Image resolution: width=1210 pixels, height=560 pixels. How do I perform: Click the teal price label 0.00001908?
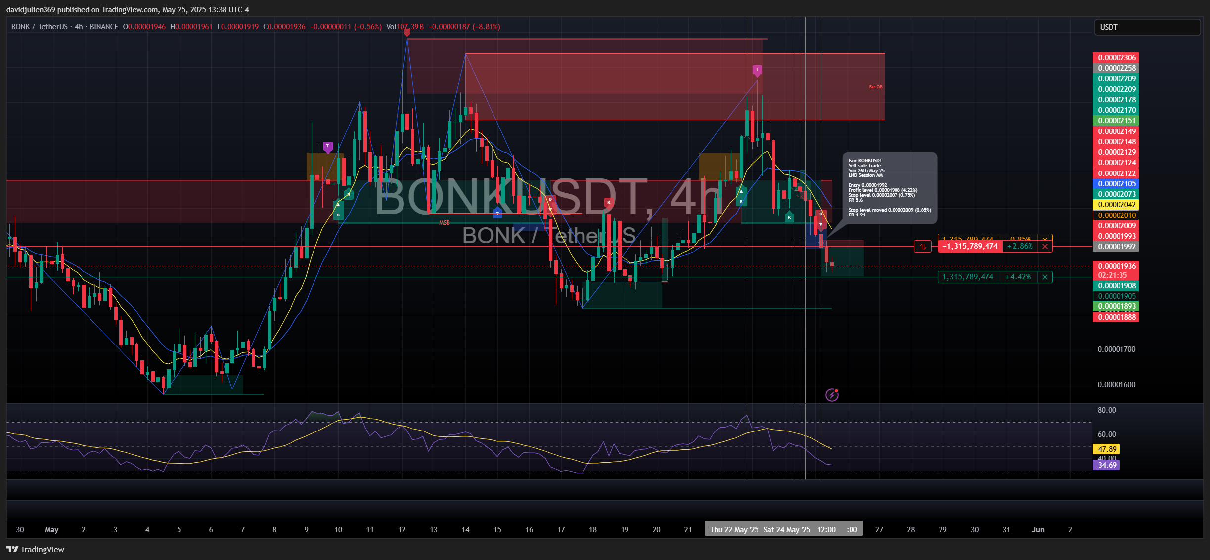[1117, 286]
